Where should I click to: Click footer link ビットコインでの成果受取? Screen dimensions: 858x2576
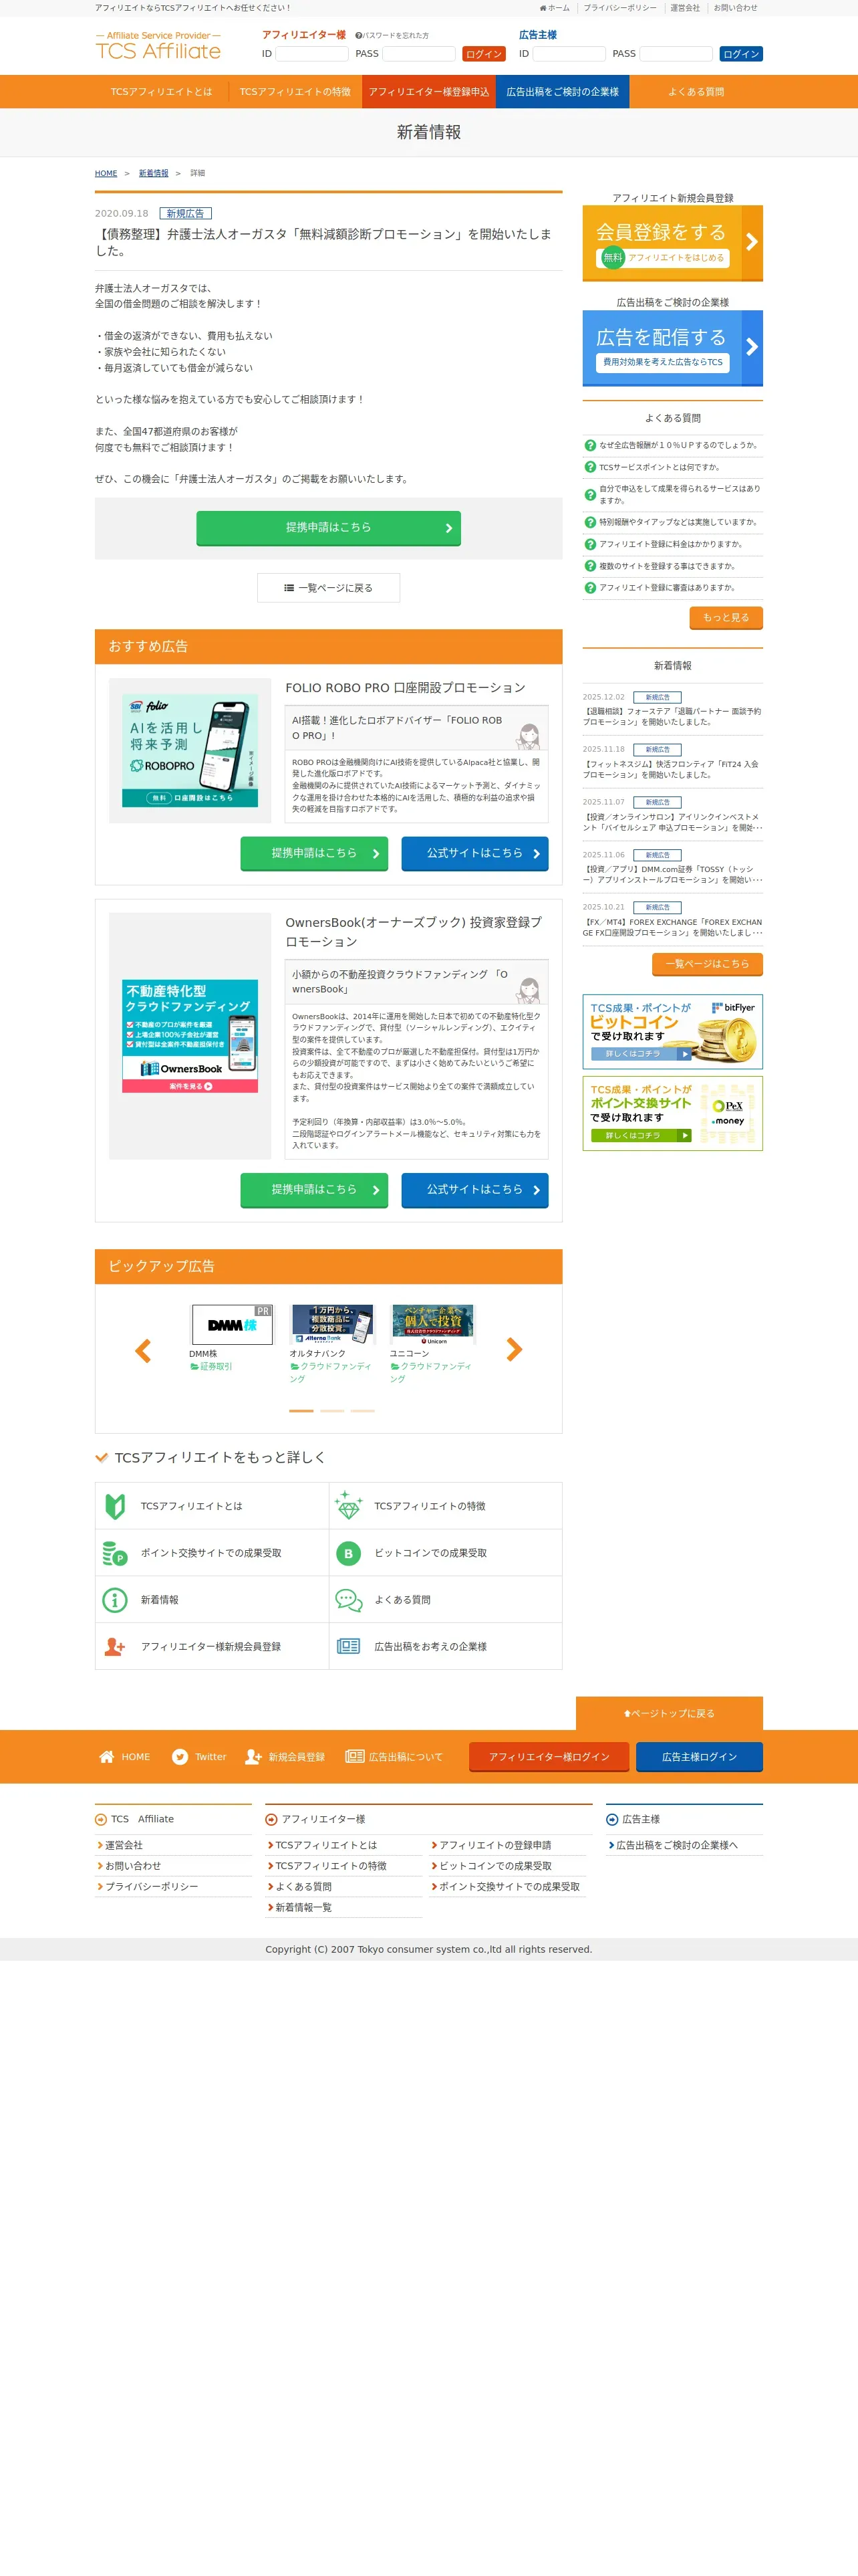[495, 1866]
